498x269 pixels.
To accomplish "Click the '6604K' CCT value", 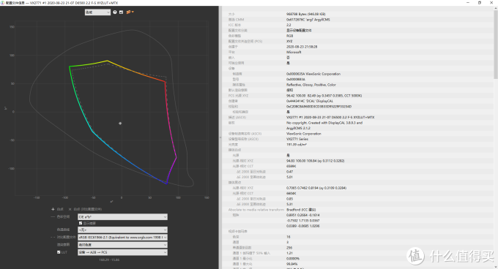I will coord(291,193).
